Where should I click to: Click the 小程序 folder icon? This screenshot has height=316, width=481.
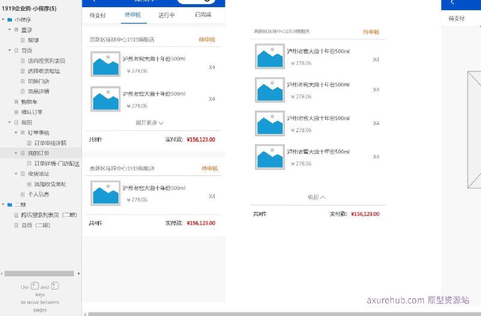(10, 20)
